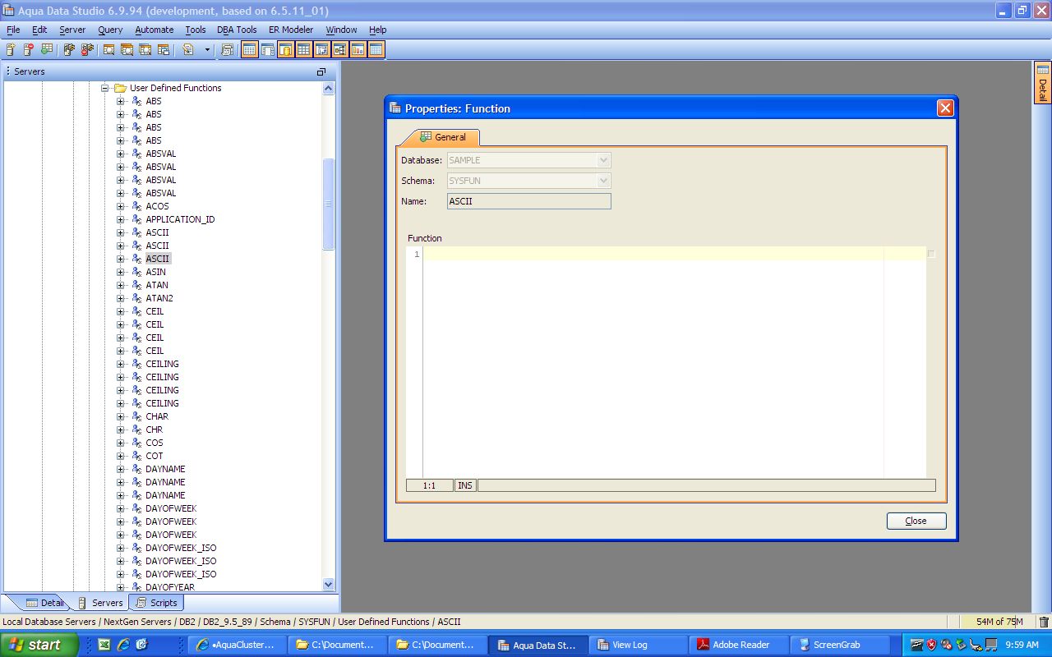This screenshot has width=1052, height=657.
Task: Expand the ATAN2 function node
Action: coord(120,298)
